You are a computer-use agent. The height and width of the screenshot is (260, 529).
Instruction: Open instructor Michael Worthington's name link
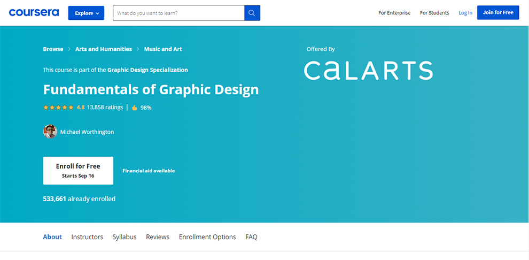[x=87, y=132]
